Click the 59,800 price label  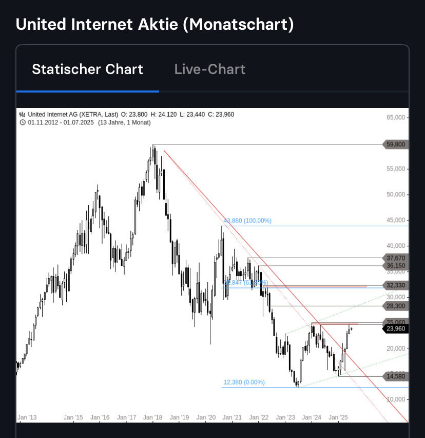click(x=395, y=144)
